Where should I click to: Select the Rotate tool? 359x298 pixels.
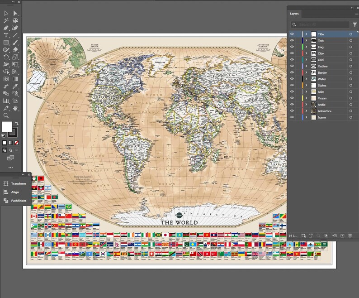click(x=6, y=57)
